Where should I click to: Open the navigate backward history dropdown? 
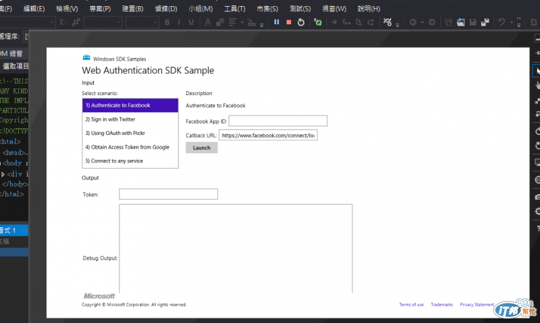pyautogui.click(x=423, y=23)
